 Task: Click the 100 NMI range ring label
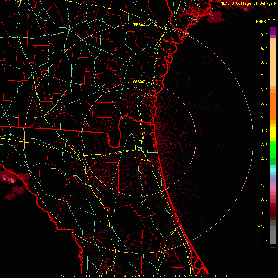pos(139,24)
